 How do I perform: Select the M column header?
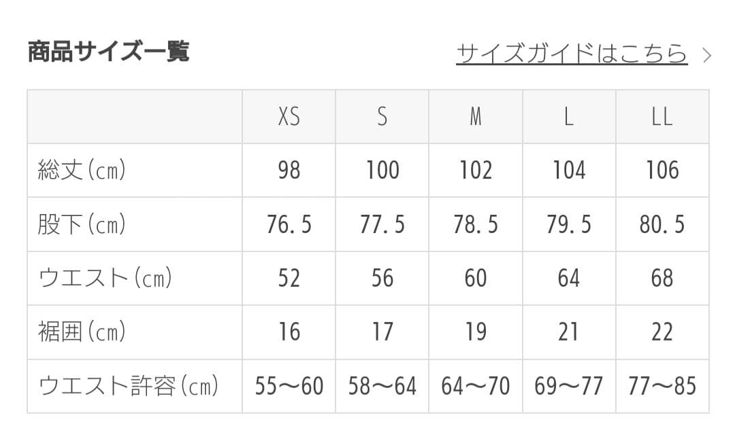click(475, 116)
